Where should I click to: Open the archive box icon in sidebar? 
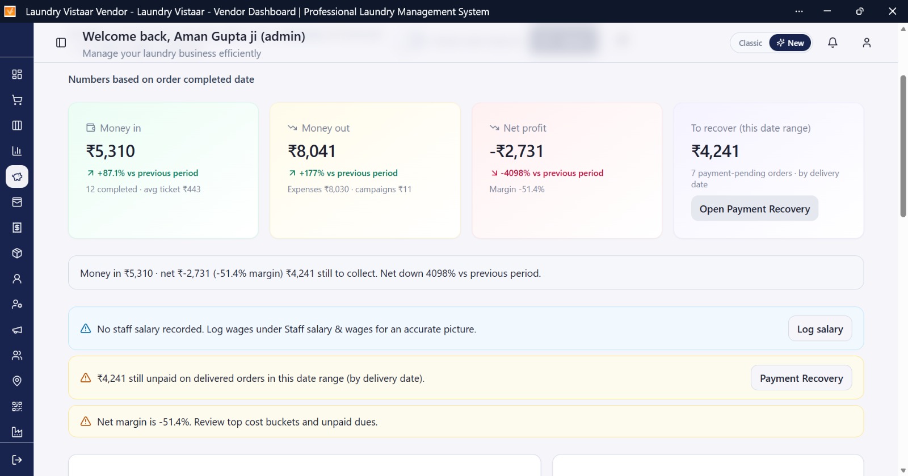coord(17,202)
